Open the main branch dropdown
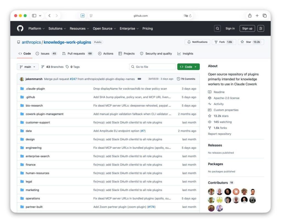This screenshot has height=223, width=281. pyautogui.click(x=28, y=67)
